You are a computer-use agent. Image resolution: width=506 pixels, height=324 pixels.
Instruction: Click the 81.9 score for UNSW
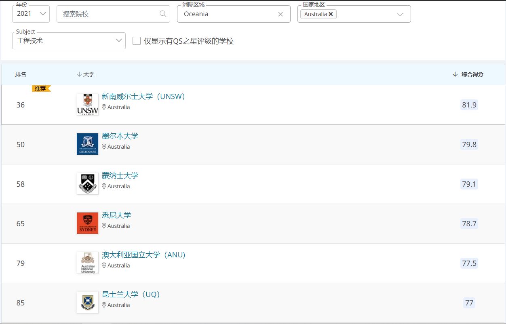coord(469,105)
